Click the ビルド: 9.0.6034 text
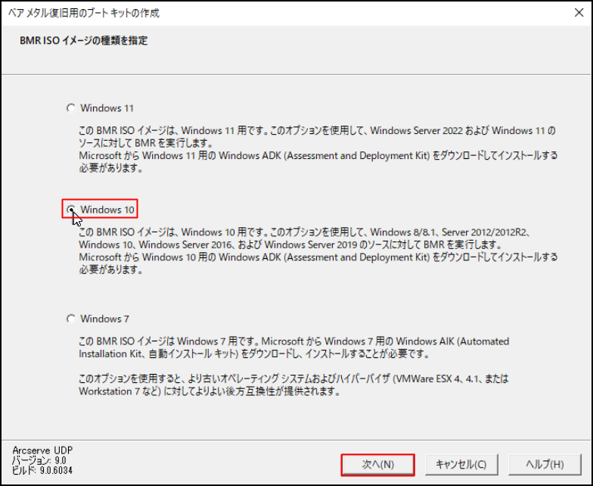The image size is (593, 486). (x=42, y=471)
